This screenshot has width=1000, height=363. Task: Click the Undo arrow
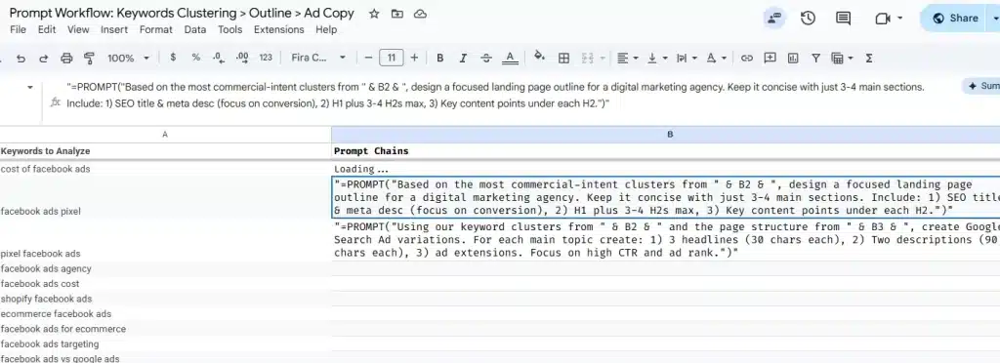point(21,58)
